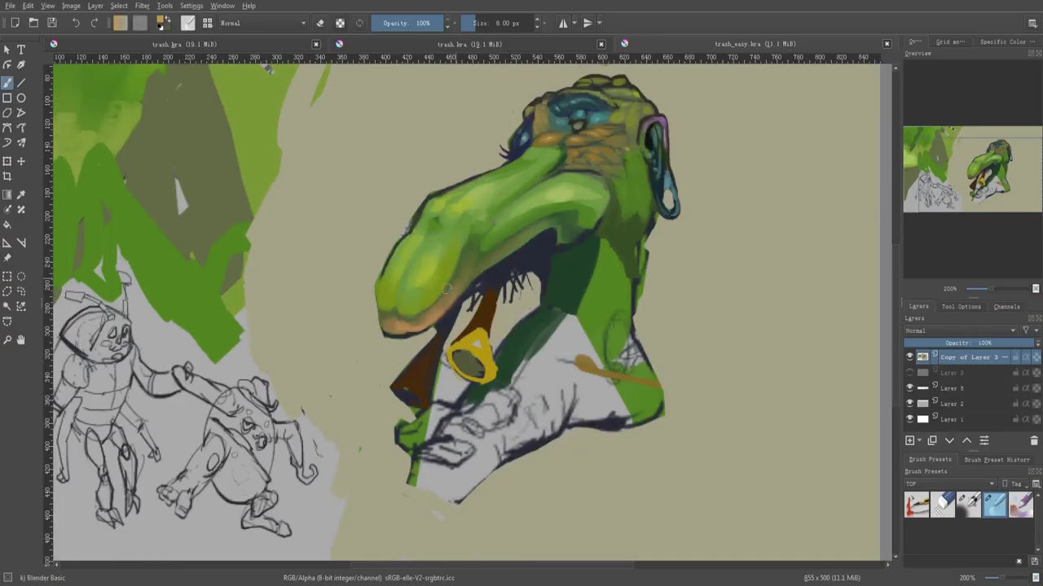1043x586 pixels.
Task: Open the Brush Preset History tab
Action: 997,460
